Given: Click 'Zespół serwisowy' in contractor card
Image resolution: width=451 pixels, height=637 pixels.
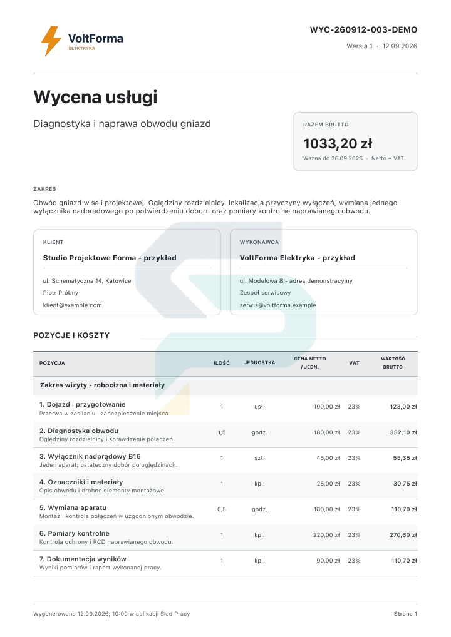Looking at the screenshot, I should [x=265, y=292].
